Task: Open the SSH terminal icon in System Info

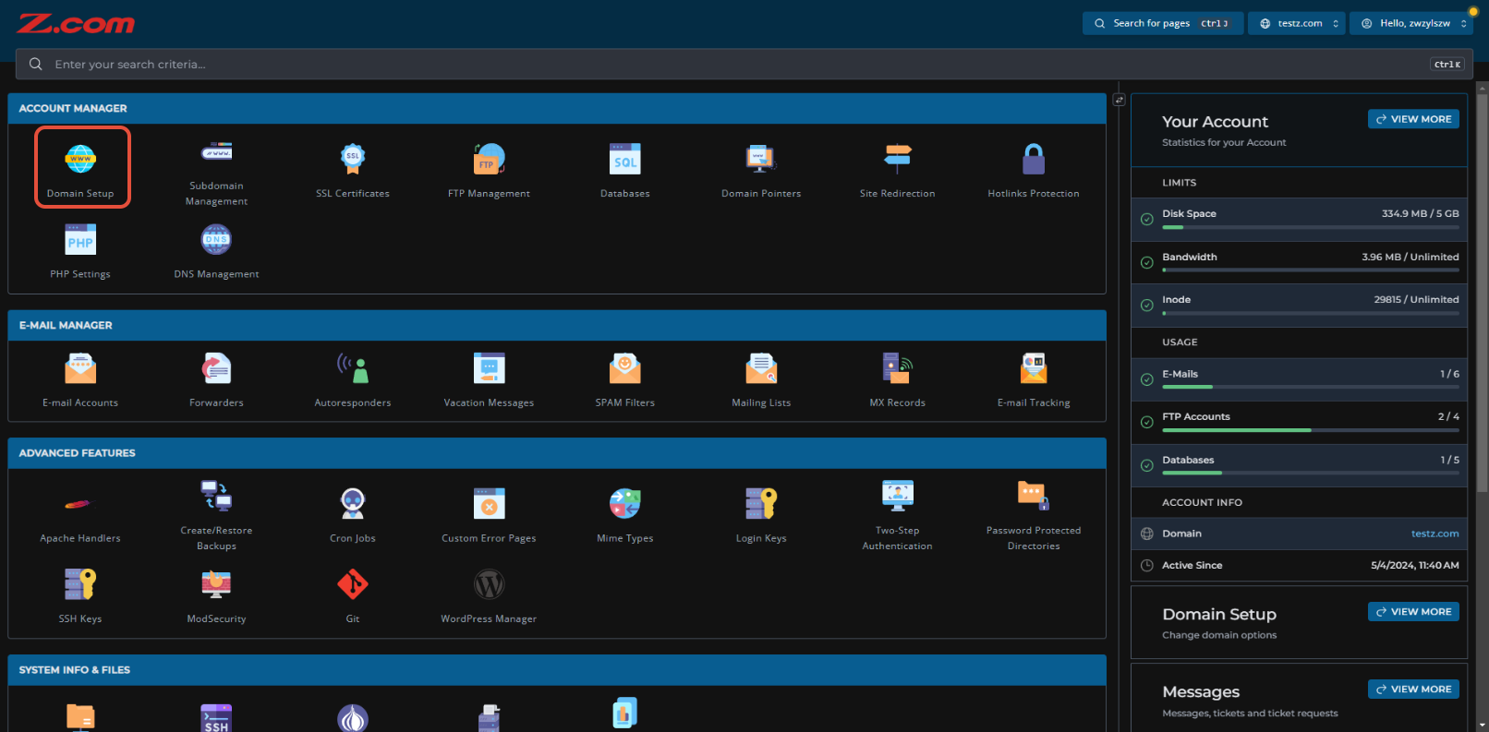Action: click(x=217, y=718)
